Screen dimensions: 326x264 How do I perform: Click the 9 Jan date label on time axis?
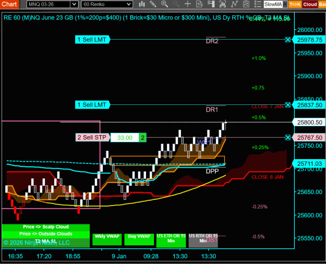coord(119,256)
